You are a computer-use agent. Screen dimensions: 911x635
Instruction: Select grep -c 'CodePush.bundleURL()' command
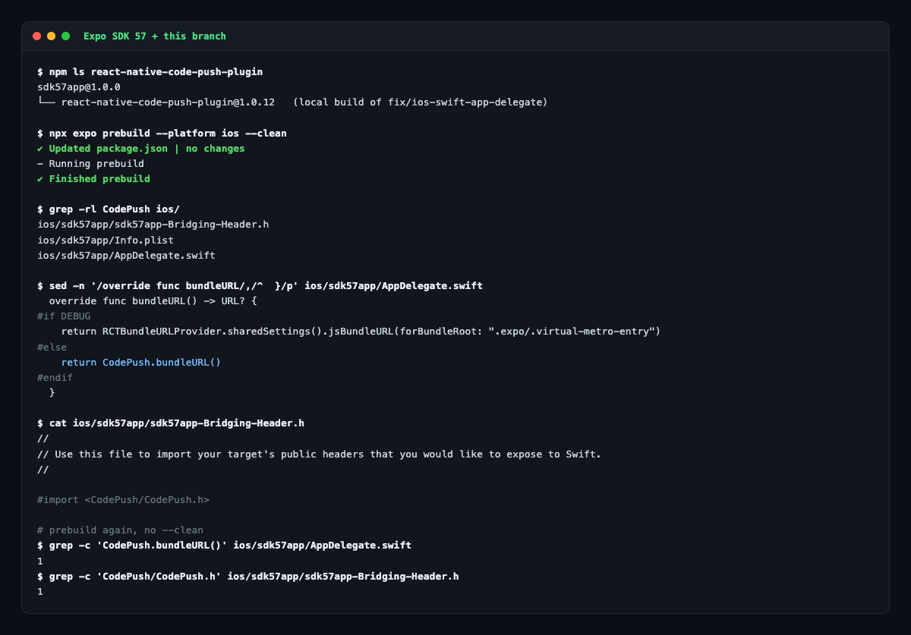tap(224, 545)
